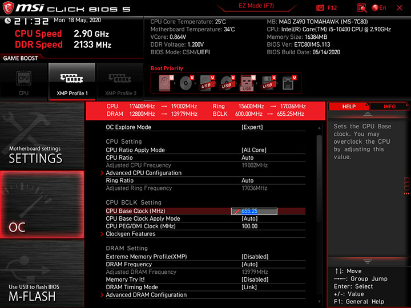Click the GAME BOOST label
Image resolution: width=411 pixels, height=308 pixels.
tap(21, 58)
